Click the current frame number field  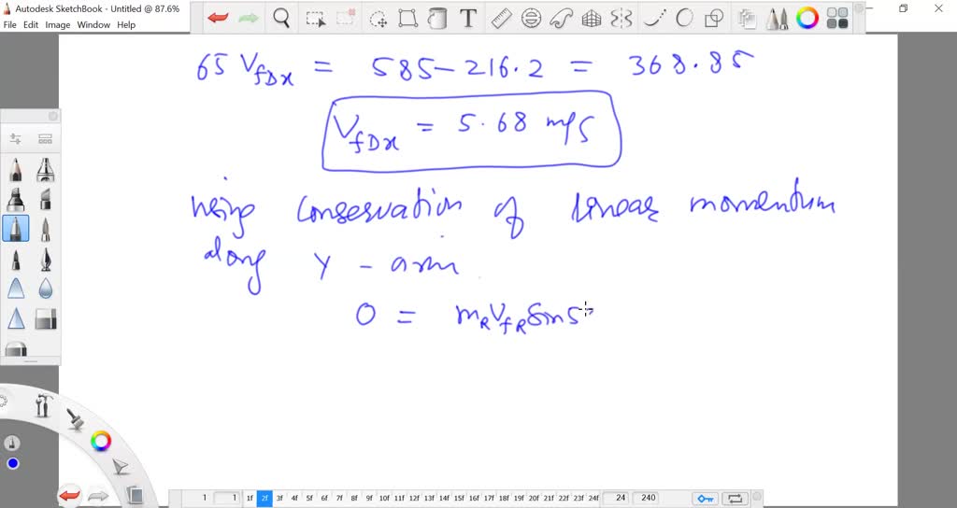pos(226,499)
